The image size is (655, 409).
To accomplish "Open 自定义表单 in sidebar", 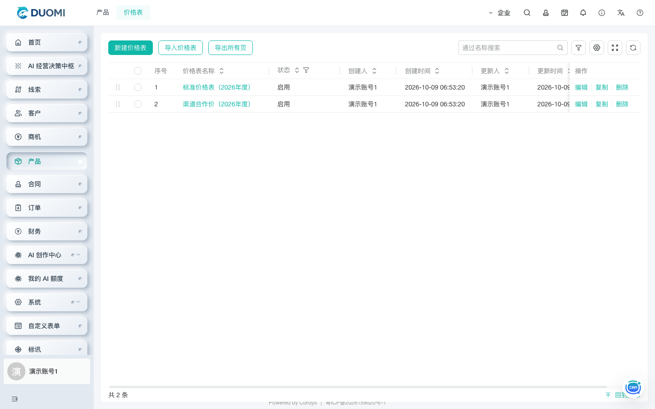I will coord(47,326).
